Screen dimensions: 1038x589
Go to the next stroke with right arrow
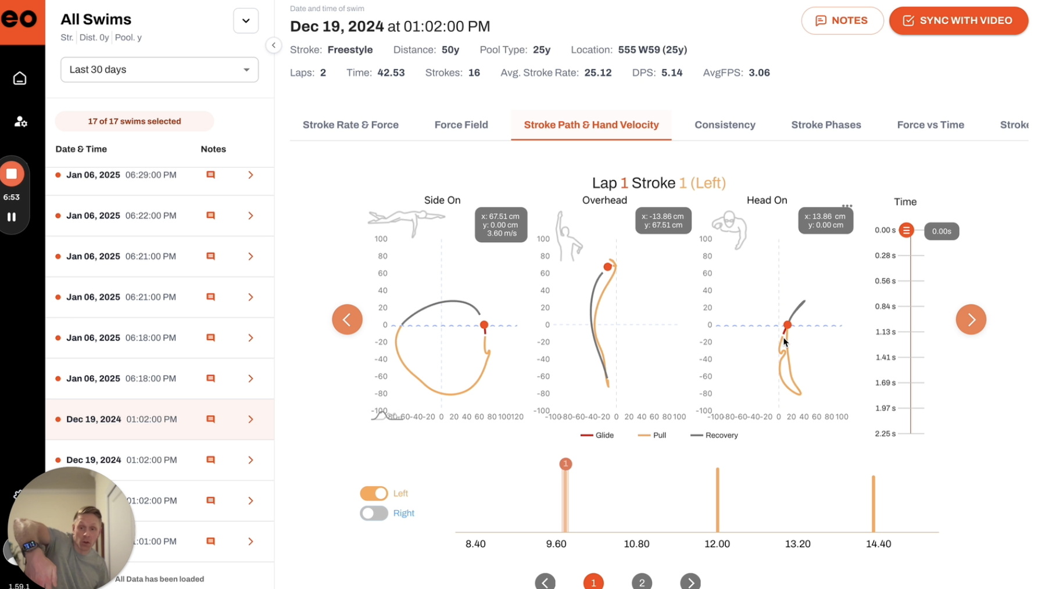click(x=971, y=319)
